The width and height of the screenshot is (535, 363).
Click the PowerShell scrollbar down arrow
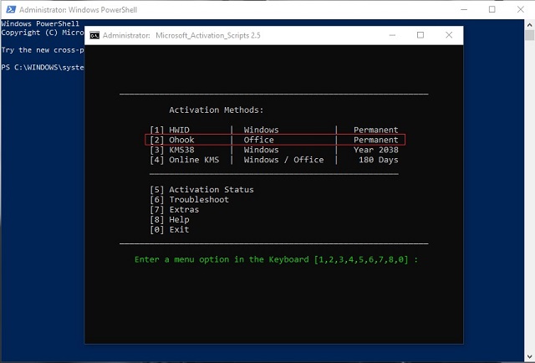tap(529, 357)
